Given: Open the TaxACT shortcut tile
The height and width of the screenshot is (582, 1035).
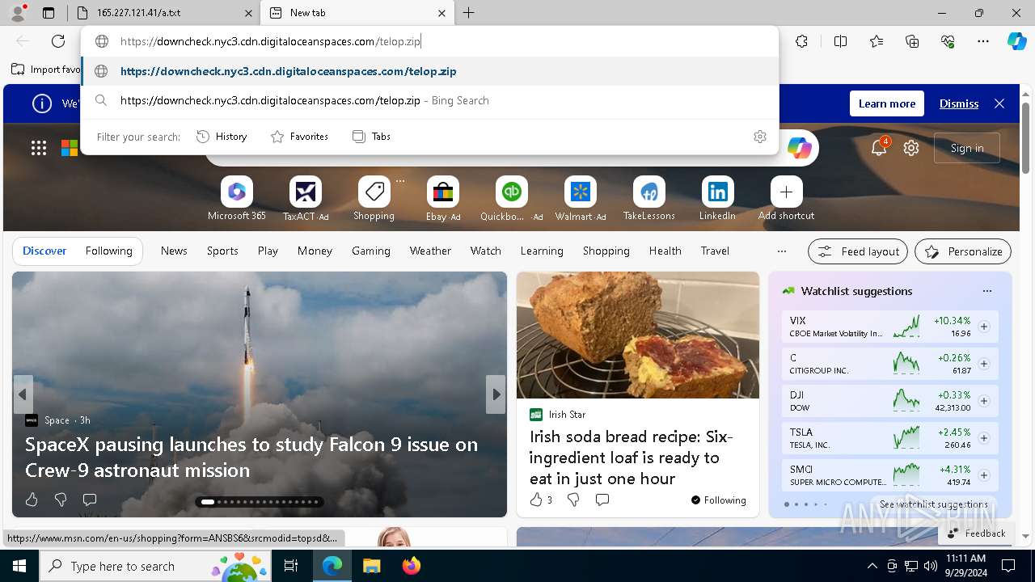Looking at the screenshot, I should click(306, 199).
